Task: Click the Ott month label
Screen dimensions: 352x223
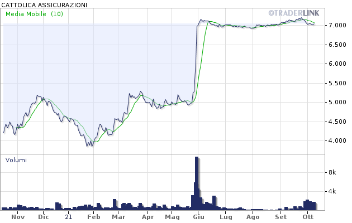Action: (308, 217)
